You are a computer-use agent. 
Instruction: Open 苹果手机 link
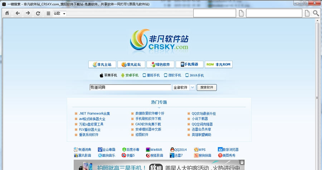click(x=108, y=75)
